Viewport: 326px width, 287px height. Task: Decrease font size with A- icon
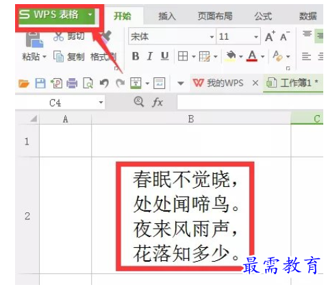pos(285,36)
